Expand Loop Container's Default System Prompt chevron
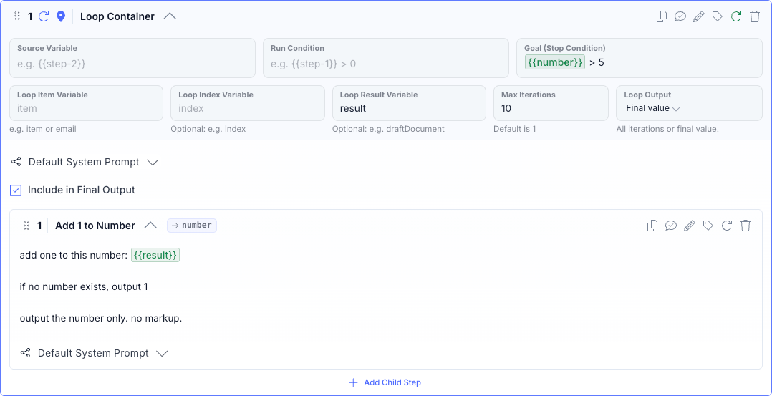 click(x=153, y=162)
